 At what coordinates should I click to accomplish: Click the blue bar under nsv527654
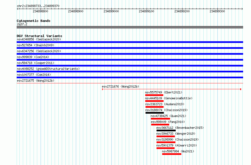tap(130, 48)
